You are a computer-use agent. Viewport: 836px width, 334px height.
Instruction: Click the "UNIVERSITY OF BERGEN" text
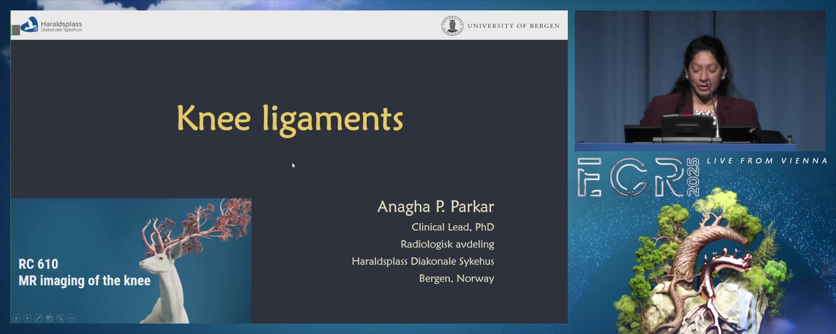[x=513, y=26]
